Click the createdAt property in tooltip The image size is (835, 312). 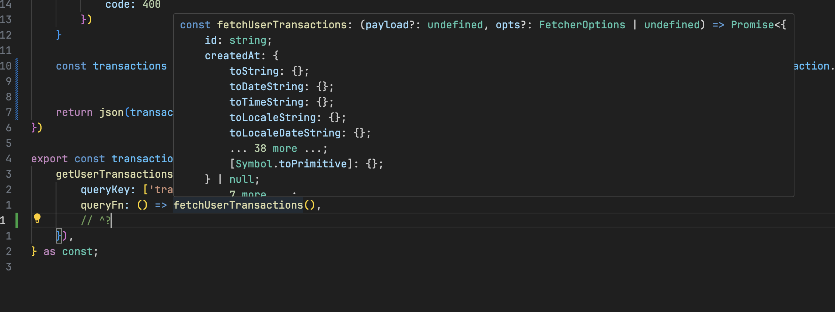pyautogui.click(x=232, y=56)
